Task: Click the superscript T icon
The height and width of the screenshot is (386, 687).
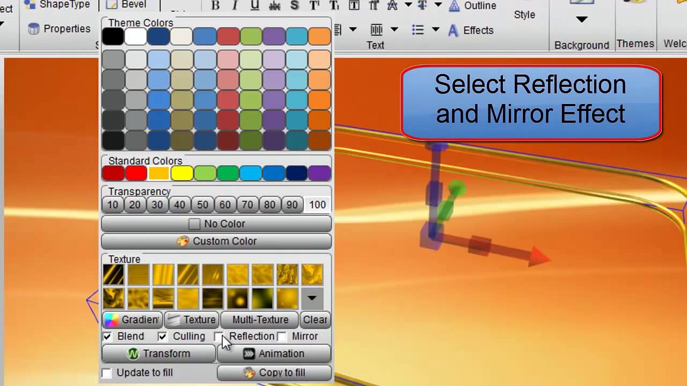Action: pos(314,5)
